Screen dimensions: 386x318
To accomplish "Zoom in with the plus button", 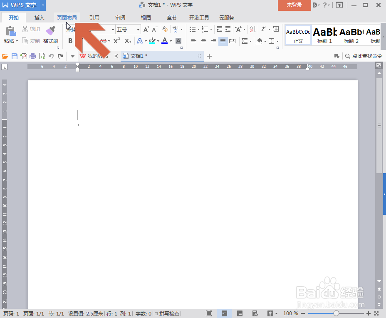I will click(368, 313).
